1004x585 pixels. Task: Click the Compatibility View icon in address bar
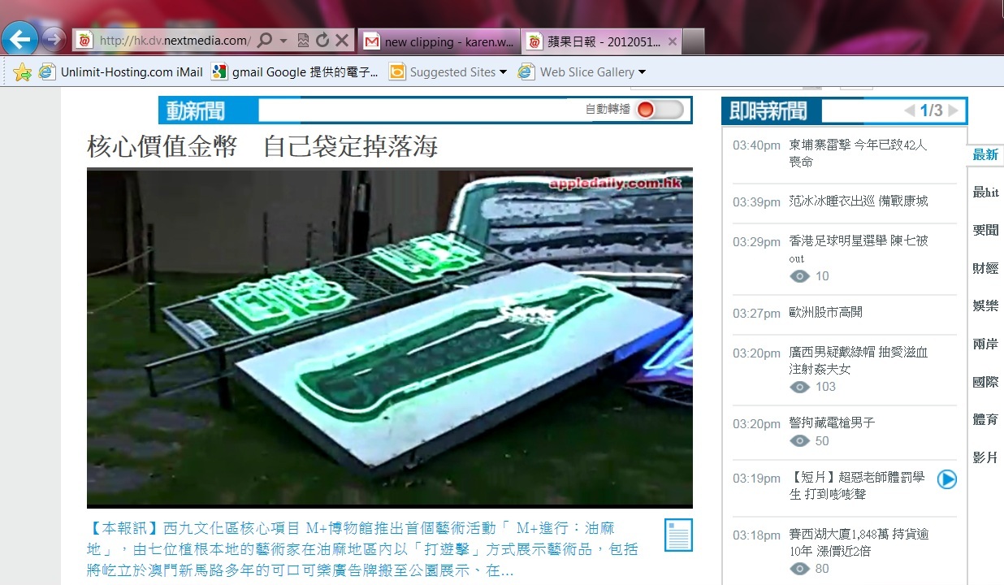coord(303,41)
